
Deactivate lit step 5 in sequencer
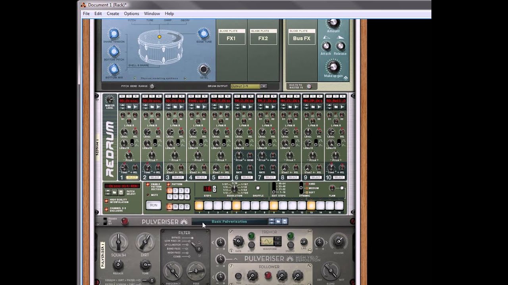tap(236, 205)
